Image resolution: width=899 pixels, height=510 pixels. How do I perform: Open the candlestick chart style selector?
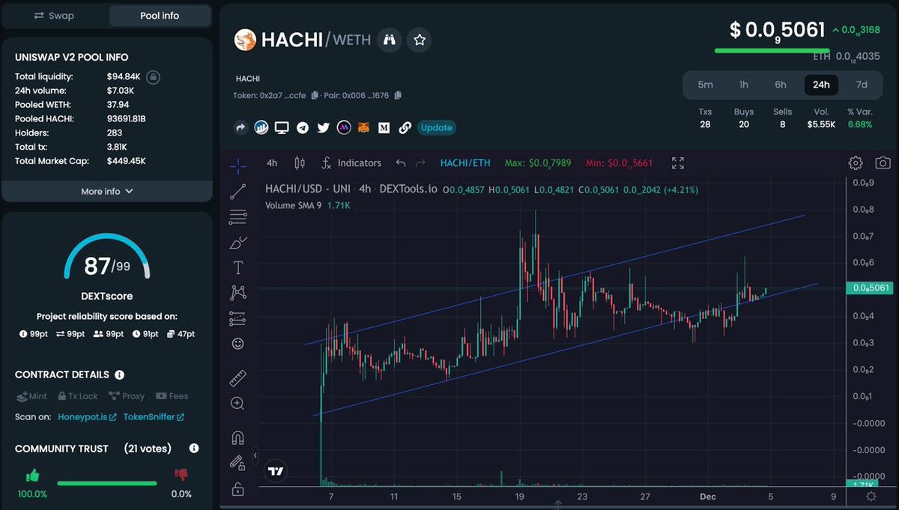(x=300, y=163)
